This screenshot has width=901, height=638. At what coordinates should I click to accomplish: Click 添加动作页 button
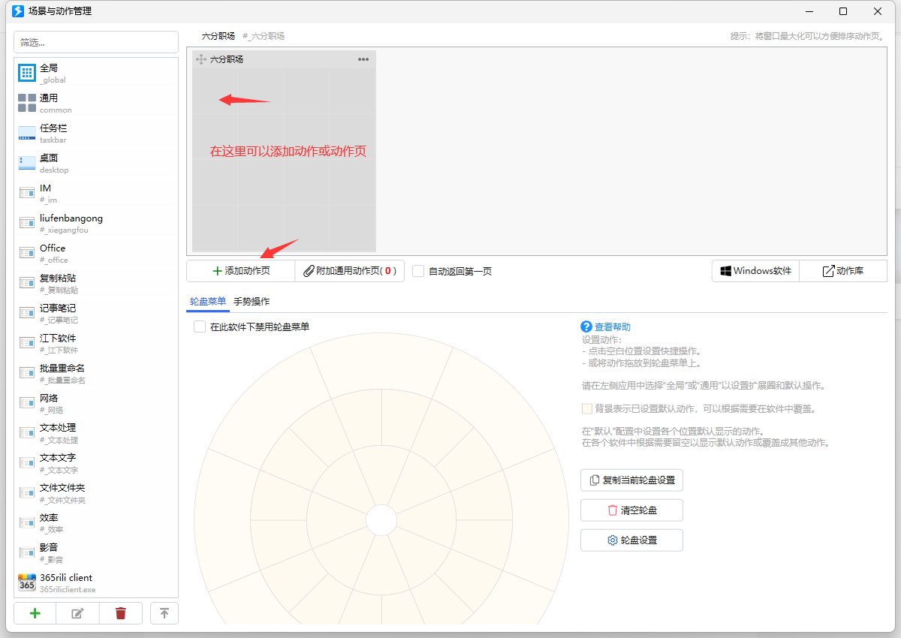(x=241, y=271)
